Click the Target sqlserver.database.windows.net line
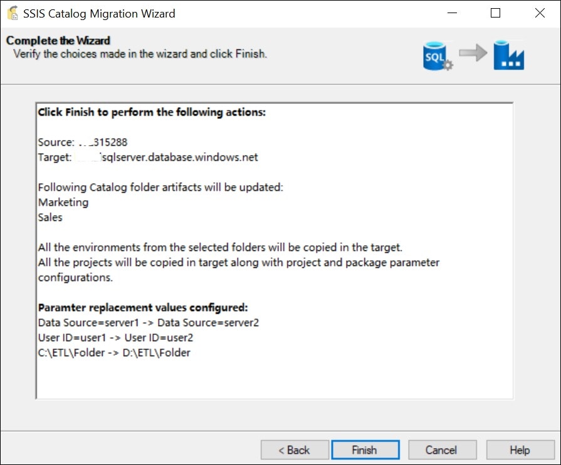This screenshot has width=561, height=465. [x=148, y=158]
